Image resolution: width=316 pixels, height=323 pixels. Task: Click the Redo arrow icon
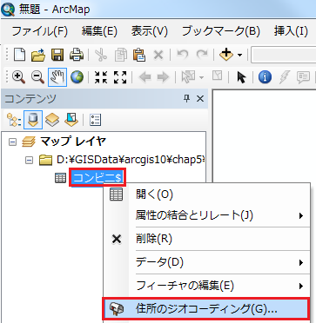[201, 54]
